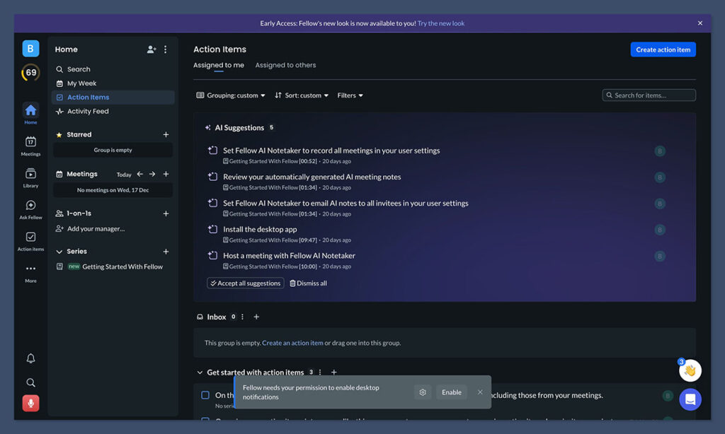The image size is (725, 434).
Task: Click the invite people icon beside Home
Action: (152, 49)
